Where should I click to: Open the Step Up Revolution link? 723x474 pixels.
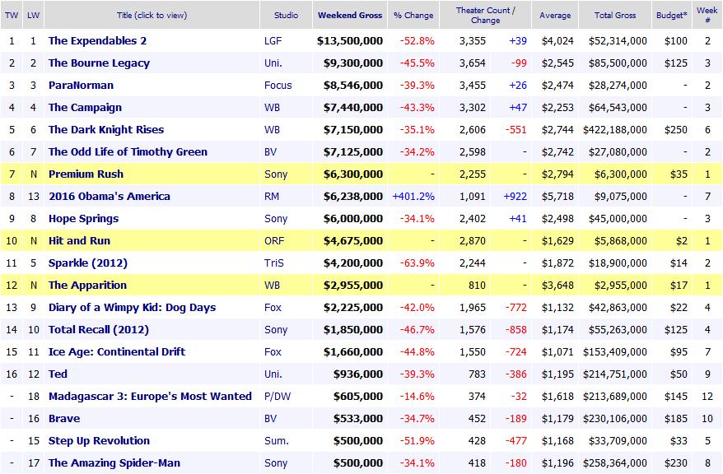pyautogui.click(x=99, y=441)
